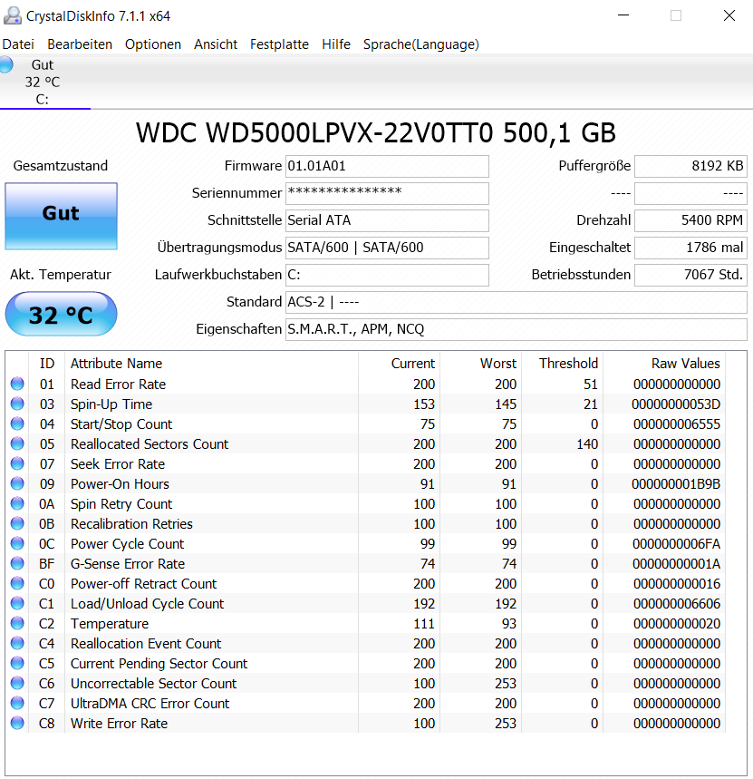753x779 pixels.
Task: Select the C: drive tab at top
Action: [43, 82]
